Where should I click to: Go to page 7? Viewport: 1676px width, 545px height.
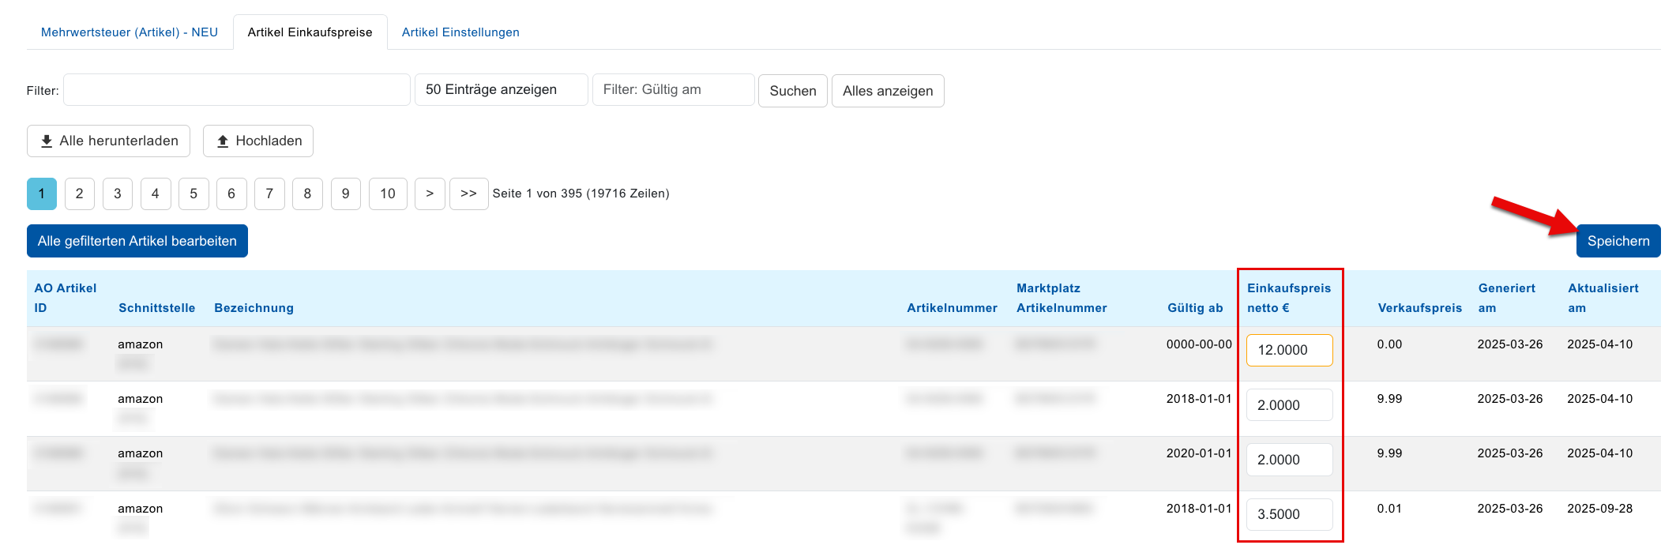coord(269,194)
